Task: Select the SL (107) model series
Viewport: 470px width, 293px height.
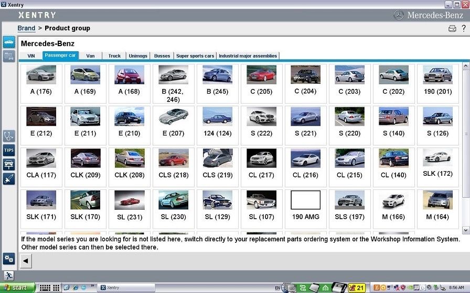Action: [x=261, y=209]
